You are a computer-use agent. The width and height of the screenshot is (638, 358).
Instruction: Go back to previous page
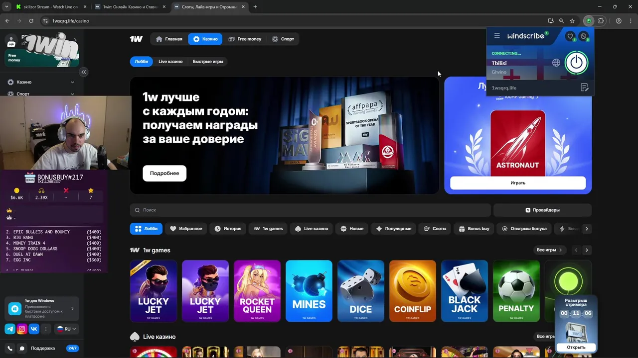click(x=7, y=21)
